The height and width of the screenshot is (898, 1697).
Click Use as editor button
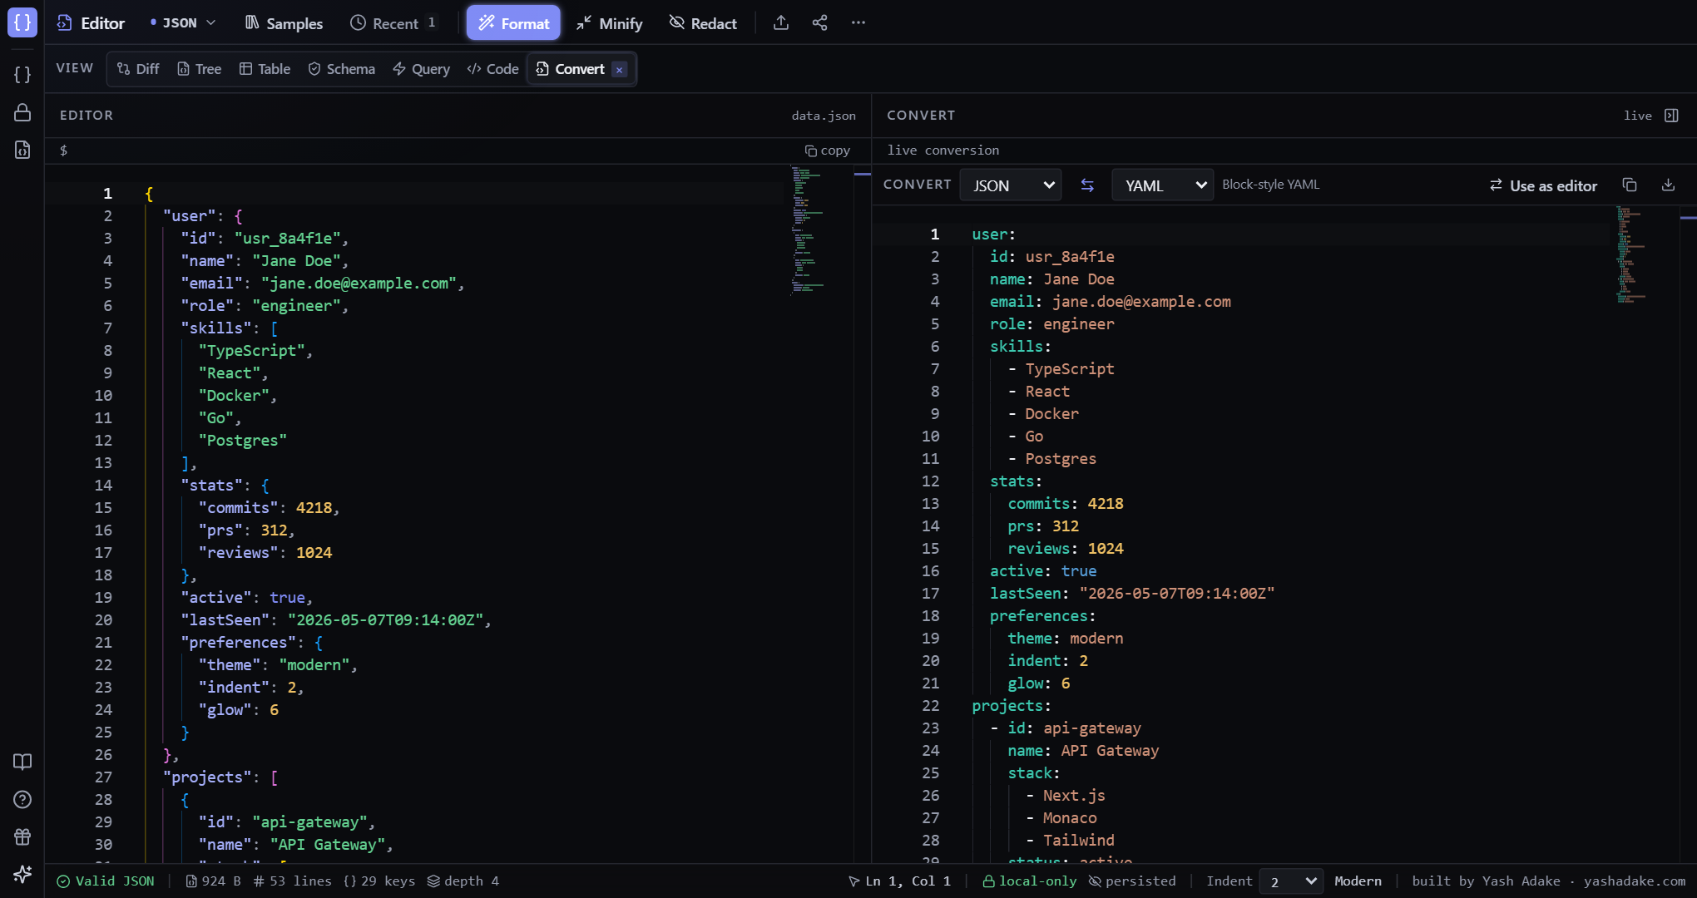pos(1543,185)
